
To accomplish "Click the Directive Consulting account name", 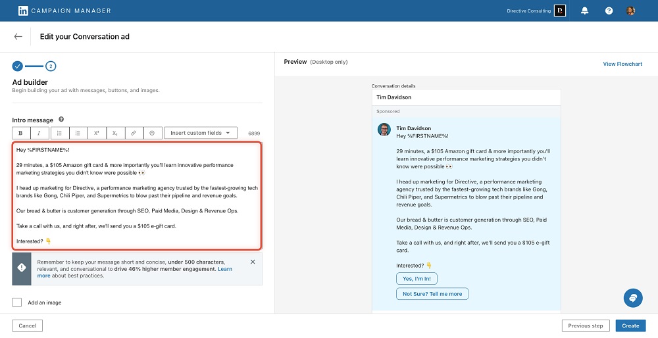I will 529,11.
